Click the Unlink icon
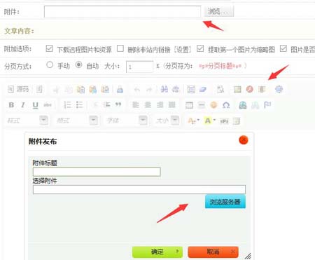Viewport: 315px width, 260px height. (255, 105)
